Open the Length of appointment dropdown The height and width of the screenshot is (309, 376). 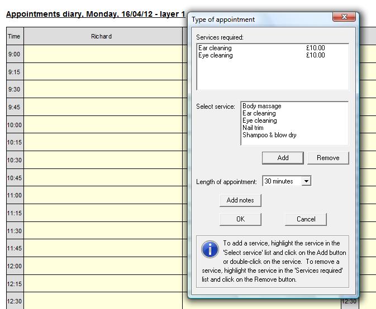pos(306,181)
